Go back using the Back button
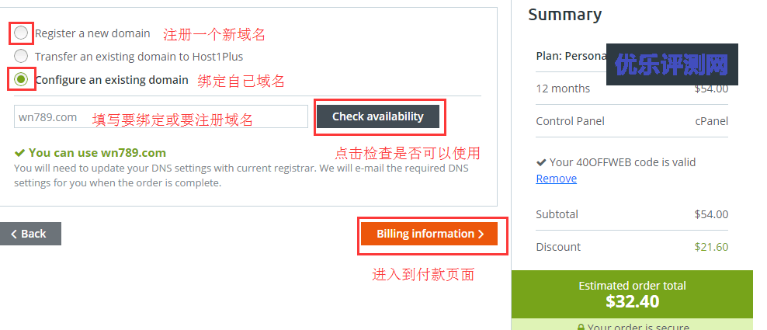The width and height of the screenshot is (767, 330). coord(30,234)
